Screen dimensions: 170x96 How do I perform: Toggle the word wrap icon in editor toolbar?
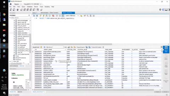pyautogui.click(x=94, y=16)
